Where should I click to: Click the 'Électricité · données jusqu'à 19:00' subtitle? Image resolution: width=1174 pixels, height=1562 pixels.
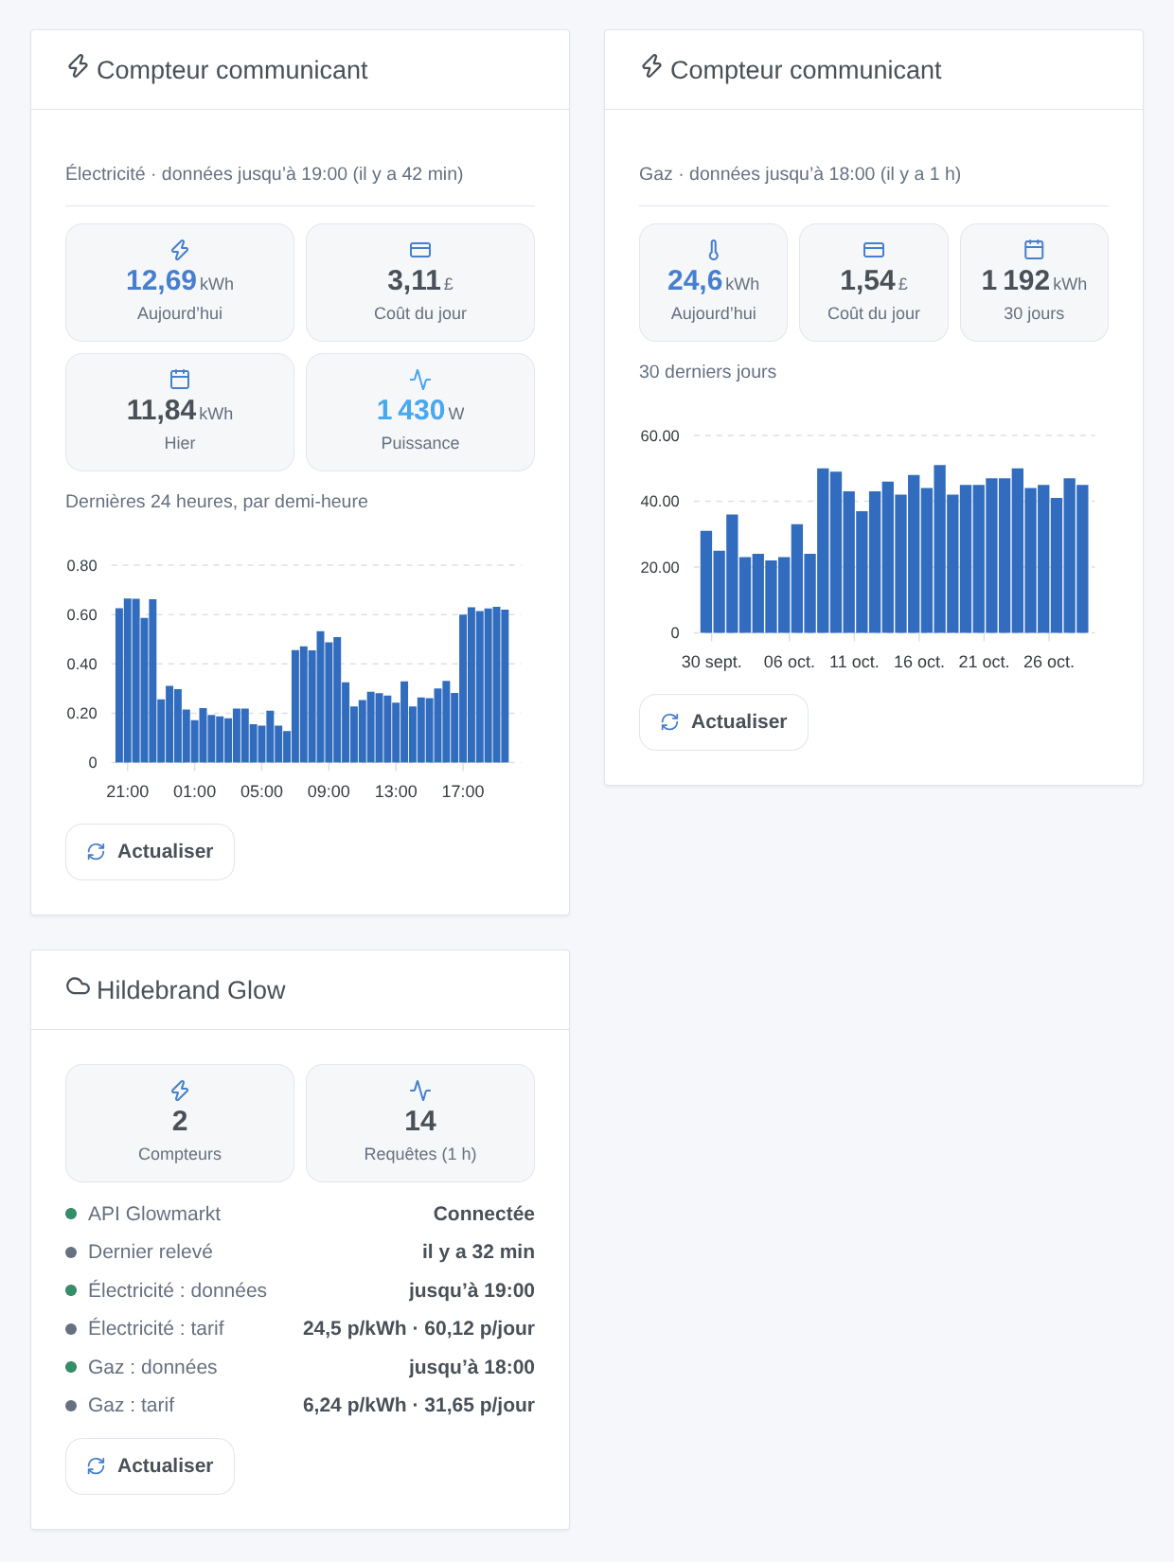[x=264, y=174]
